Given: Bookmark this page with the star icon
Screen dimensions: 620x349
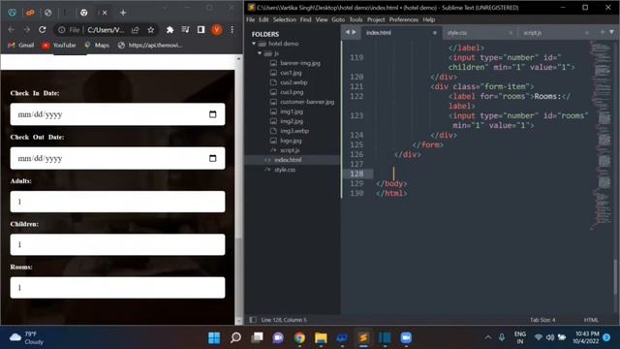Looking at the screenshot, I should 151,30.
